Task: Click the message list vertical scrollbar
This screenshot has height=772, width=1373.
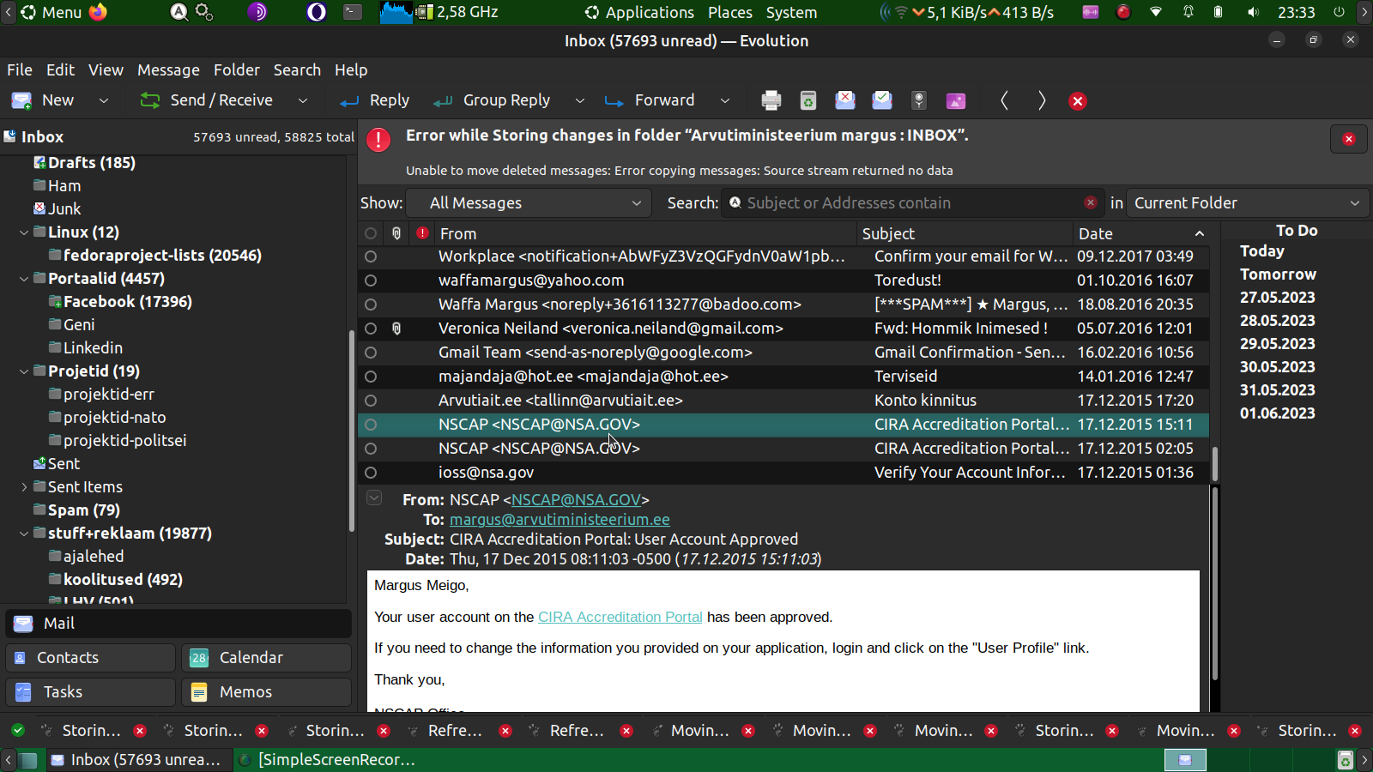Action: point(1214,463)
